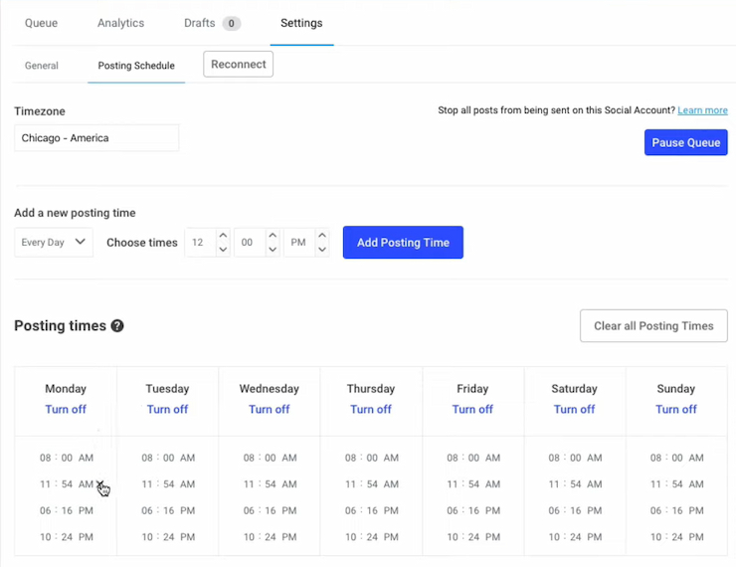Viewport: 736px width, 567px height.
Task: Select the Settings tab
Action: tap(301, 23)
